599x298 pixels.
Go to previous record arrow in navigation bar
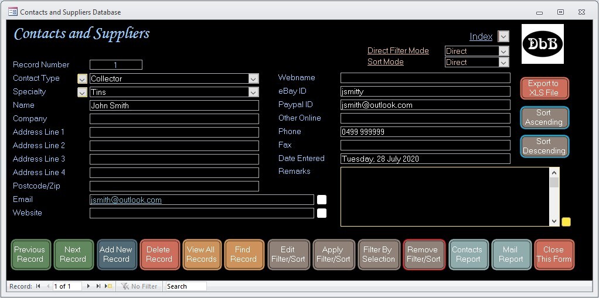(48, 286)
